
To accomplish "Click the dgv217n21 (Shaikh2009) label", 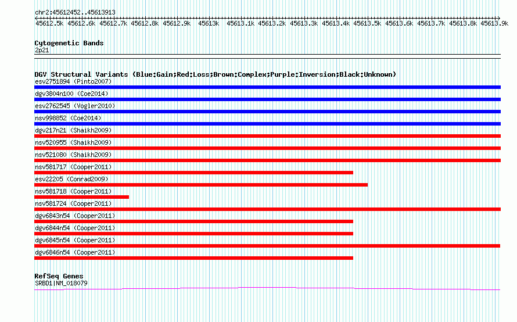I will pyautogui.click(x=74, y=130).
